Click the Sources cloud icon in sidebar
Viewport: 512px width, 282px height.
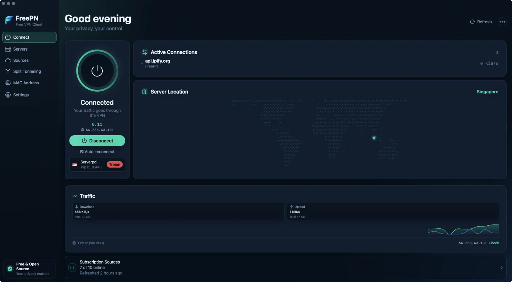[x=8, y=60]
